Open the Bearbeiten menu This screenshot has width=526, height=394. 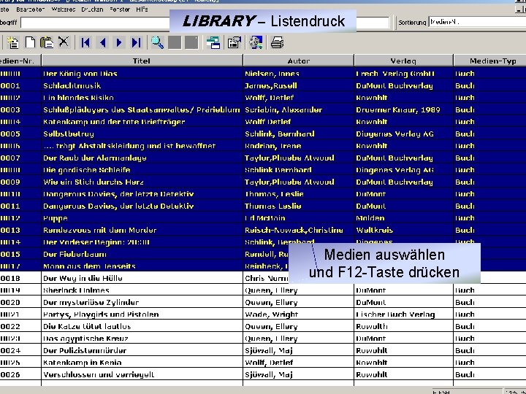30,9
